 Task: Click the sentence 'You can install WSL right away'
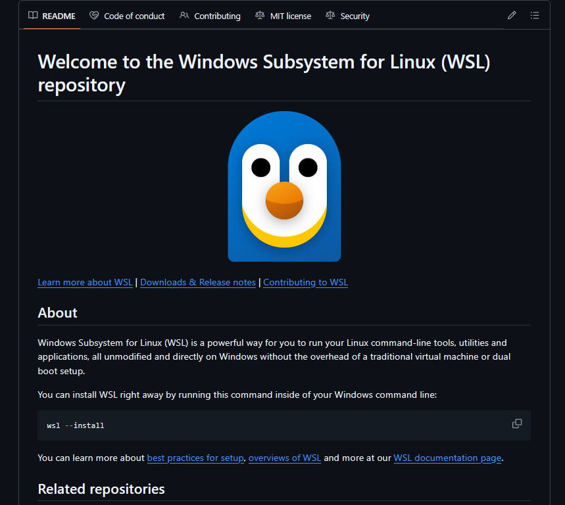(x=237, y=395)
